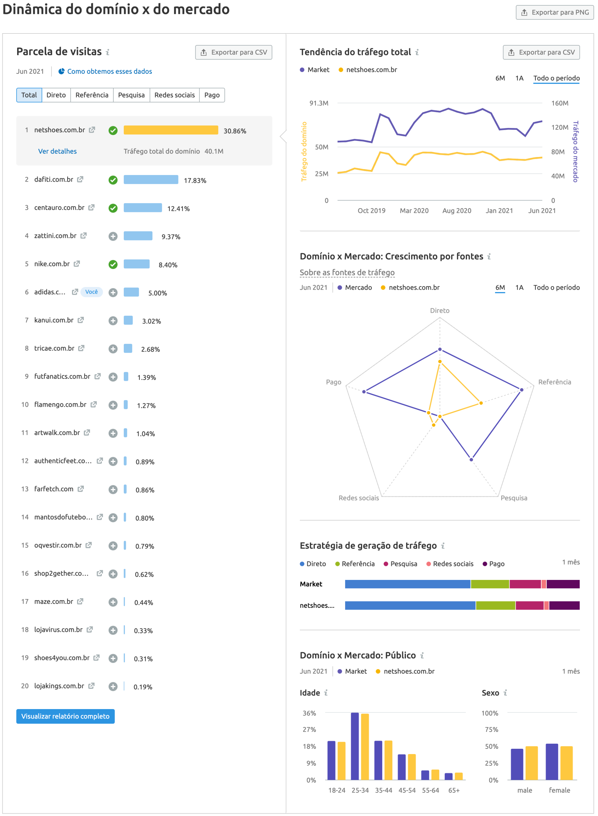Image resolution: width=598 pixels, height=816 pixels.
Task: Click the yellow netshoes.com.br legend color dot
Action: pos(342,70)
